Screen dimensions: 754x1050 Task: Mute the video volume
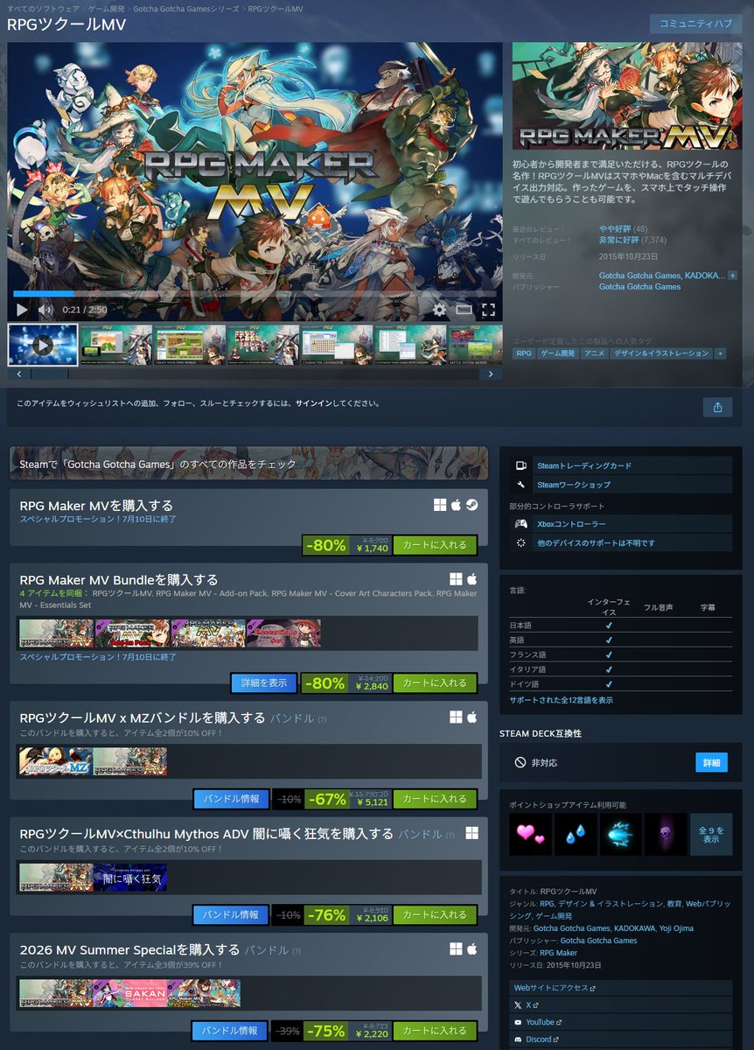click(x=45, y=309)
